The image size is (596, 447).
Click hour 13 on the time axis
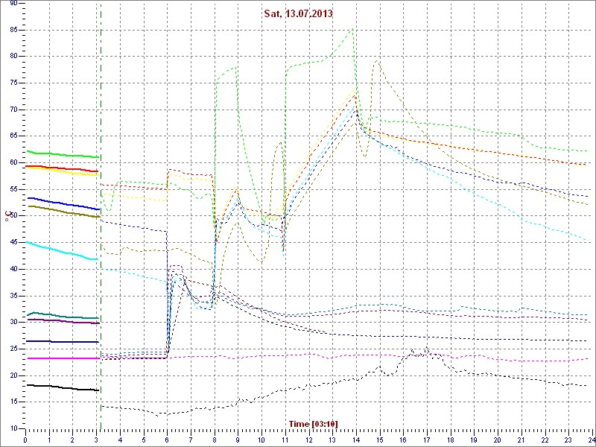[x=333, y=439]
